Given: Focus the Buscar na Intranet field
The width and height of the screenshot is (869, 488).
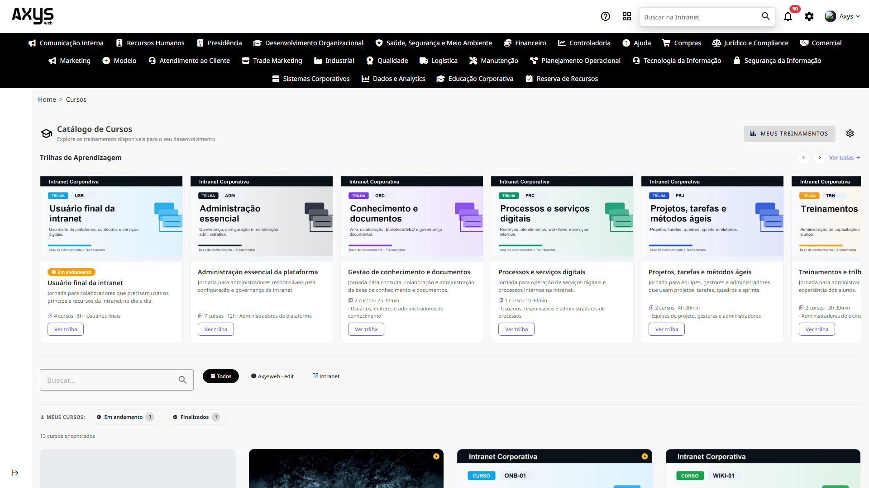Looking at the screenshot, I should coord(701,17).
